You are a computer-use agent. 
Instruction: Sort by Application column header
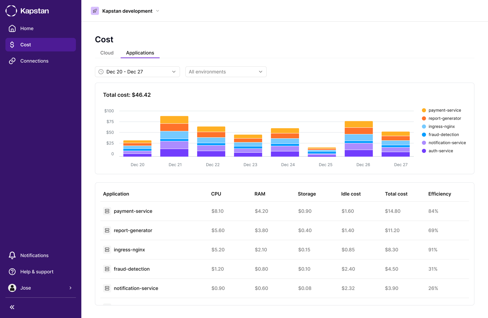[x=116, y=194]
